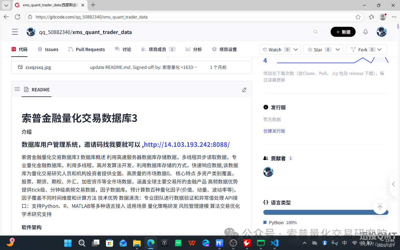
Task: Open Visual Studio Code from the taskbar
Action: coord(274,242)
